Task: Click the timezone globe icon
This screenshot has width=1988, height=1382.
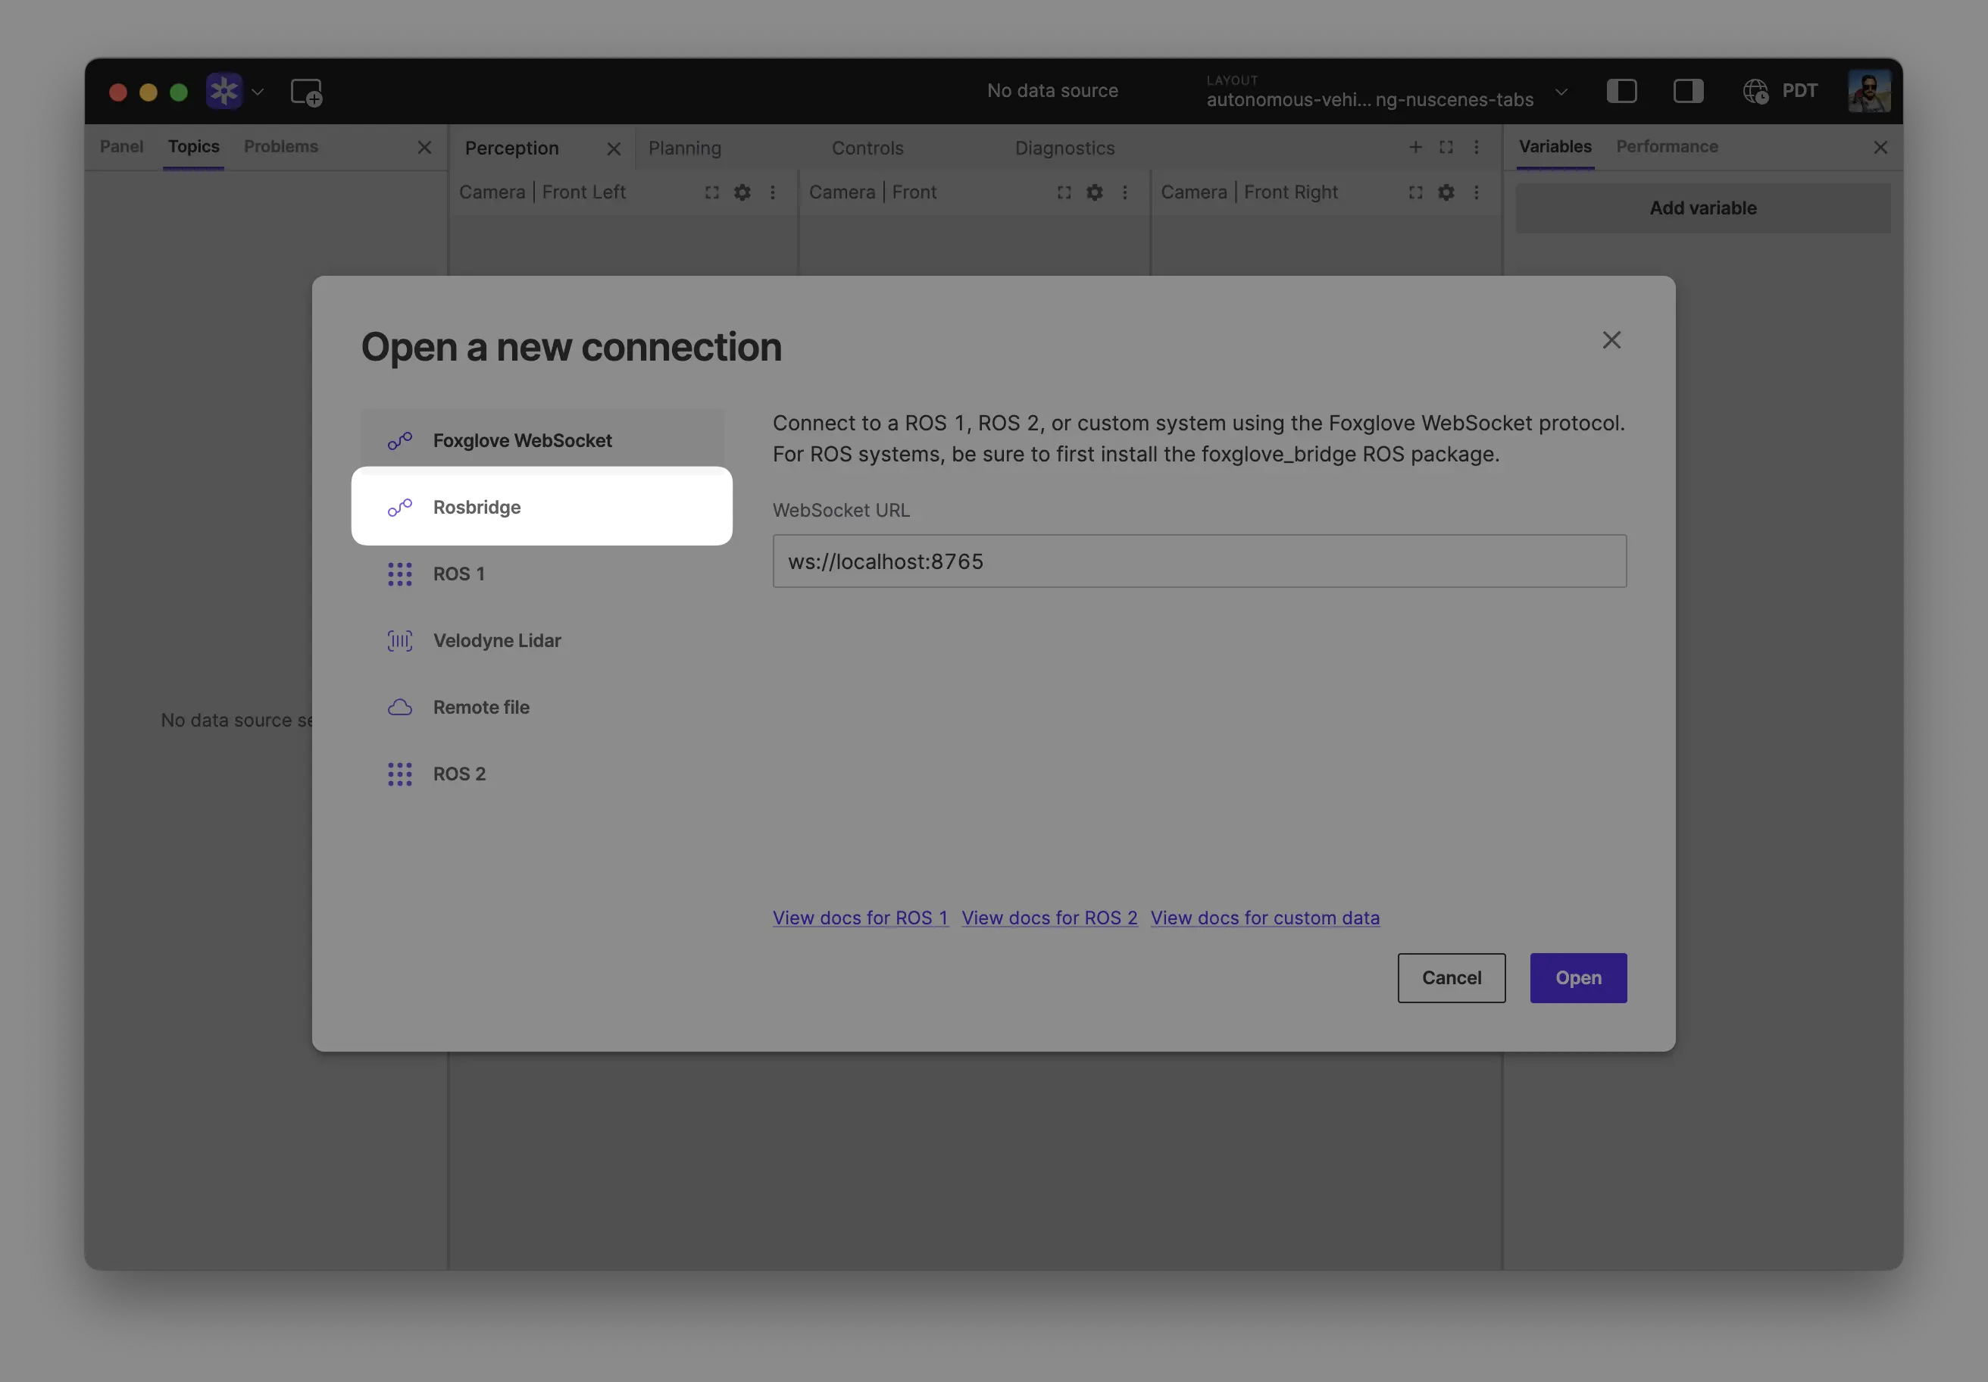Action: pos(1755,91)
